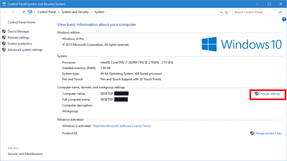The width and height of the screenshot is (287, 161).
Task: Open Device Manager from the sidebar
Action: [x=18, y=31]
